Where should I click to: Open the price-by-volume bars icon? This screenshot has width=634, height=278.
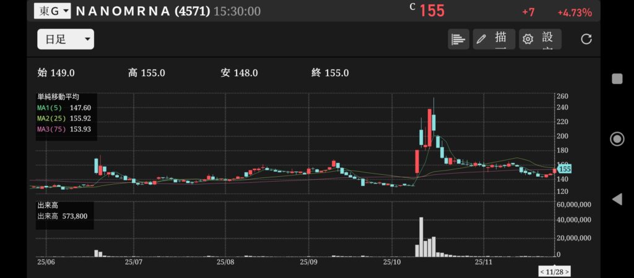(458, 39)
